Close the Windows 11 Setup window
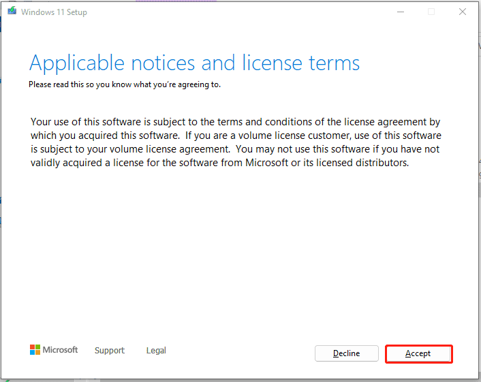This screenshot has height=382, width=481. click(463, 12)
